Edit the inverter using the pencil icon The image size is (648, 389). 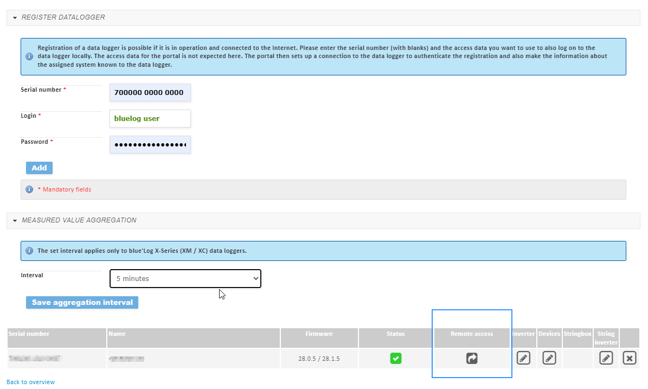523,358
